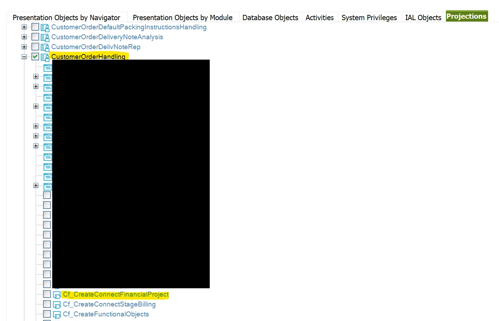This screenshot has width=499, height=321.
Task: Select CustomerOrderDefaultPackingInstructionsHandling tree label
Action: tap(129, 27)
